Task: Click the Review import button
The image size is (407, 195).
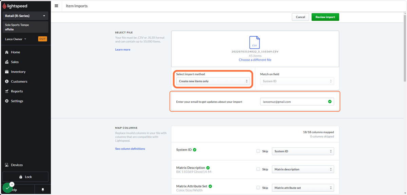Action: [325, 17]
